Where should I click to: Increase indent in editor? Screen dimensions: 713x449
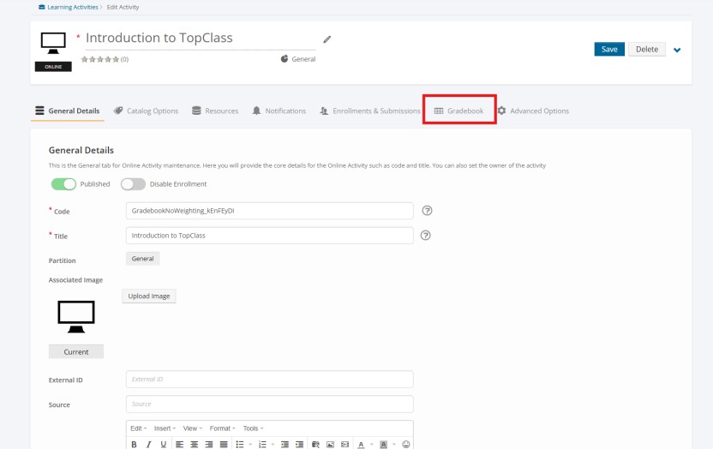tap(299, 444)
